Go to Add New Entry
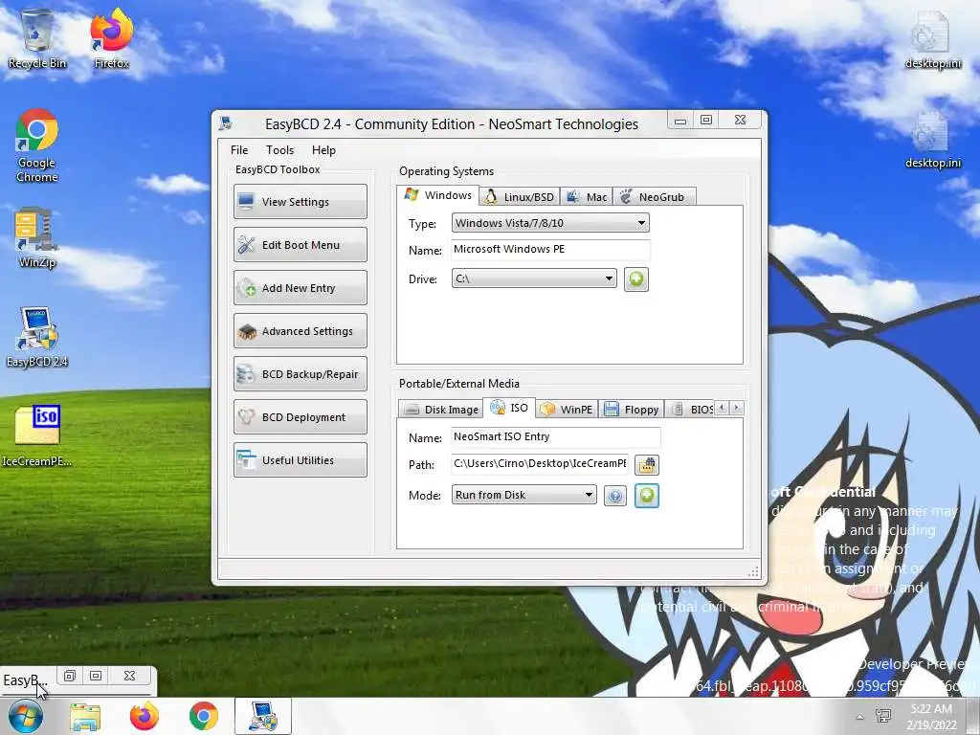Viewport: 980px width, 735px height. point(300,287)
